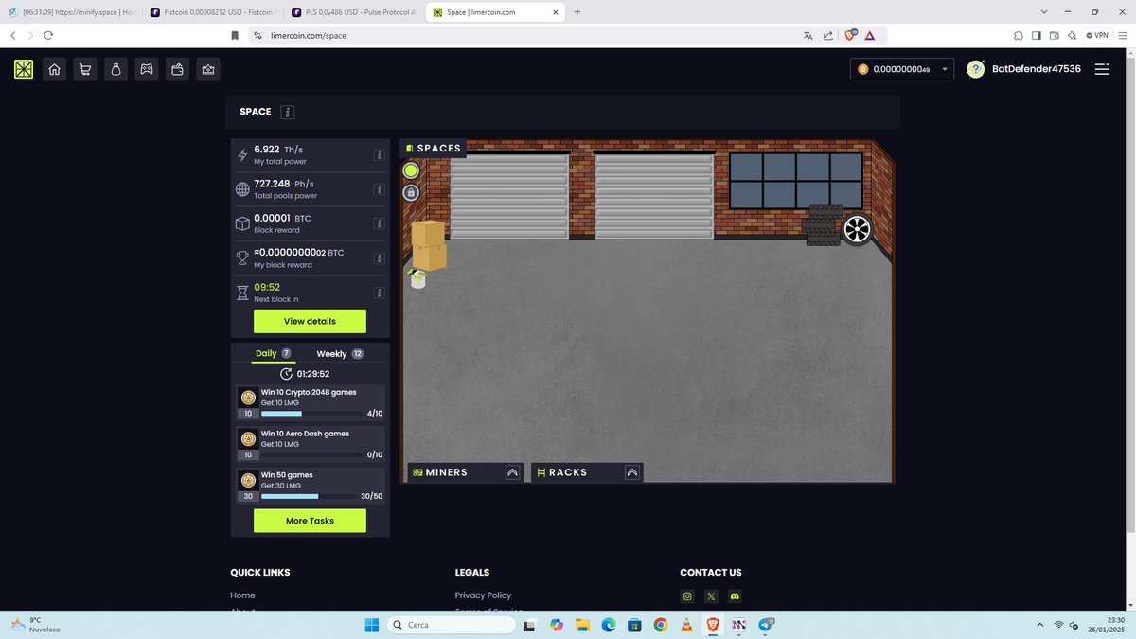The width and height of the screenshot is (1136, 639).
Task: Open a new browser tab
Action: pos(577,11)
